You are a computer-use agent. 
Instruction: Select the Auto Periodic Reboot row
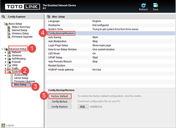(111, 62)
